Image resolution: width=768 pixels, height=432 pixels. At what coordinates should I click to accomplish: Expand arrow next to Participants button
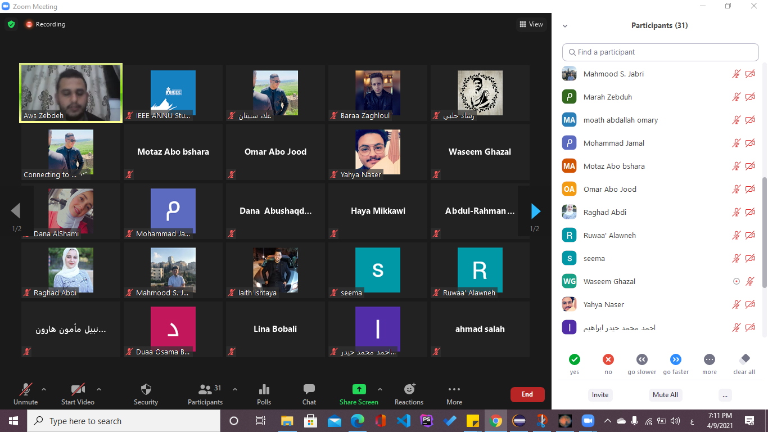pos(235,389)
